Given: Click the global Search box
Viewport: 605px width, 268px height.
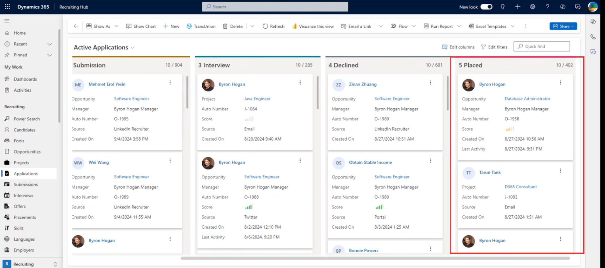Looking at the screenshot, I should click(x=275, y=7).
